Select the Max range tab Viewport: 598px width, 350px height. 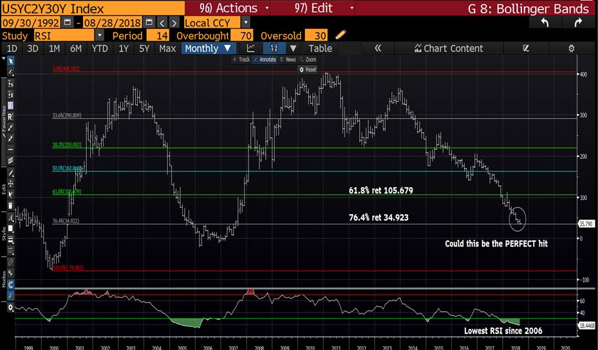(x=167, y=48)
